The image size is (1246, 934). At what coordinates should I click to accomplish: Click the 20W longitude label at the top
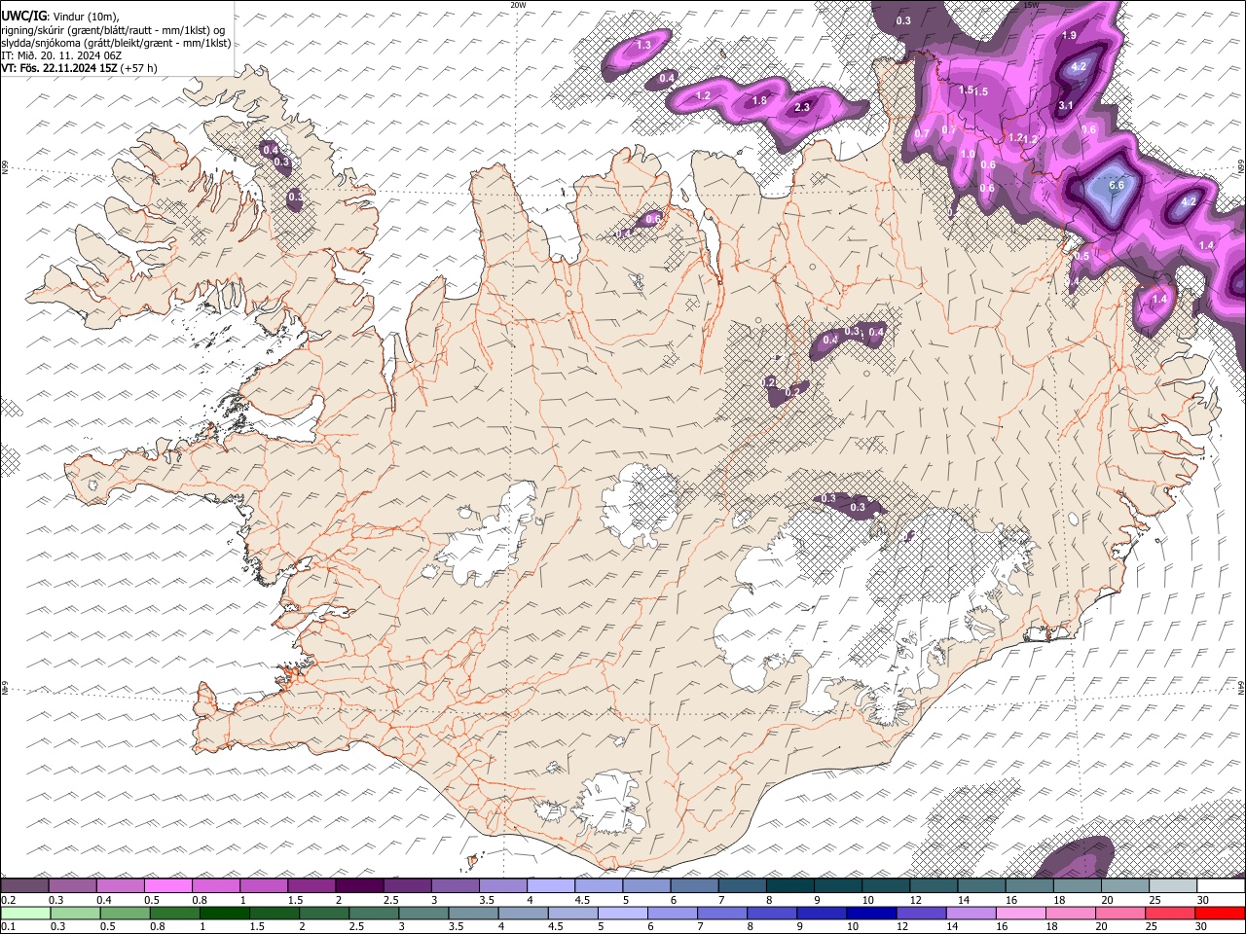518,4
